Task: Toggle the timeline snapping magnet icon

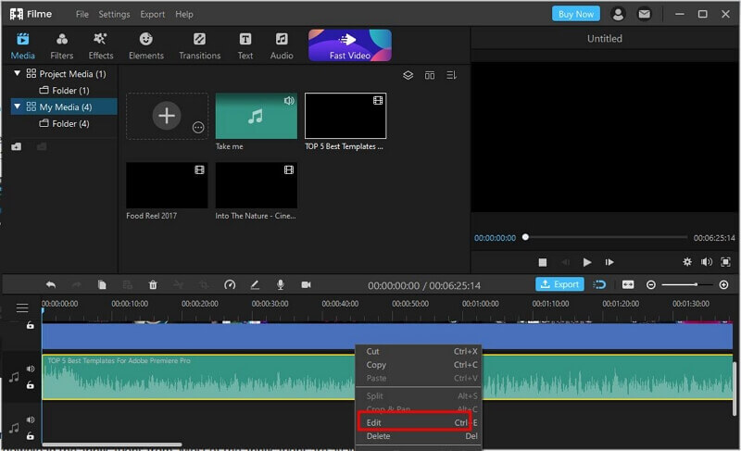Action: 599,284
